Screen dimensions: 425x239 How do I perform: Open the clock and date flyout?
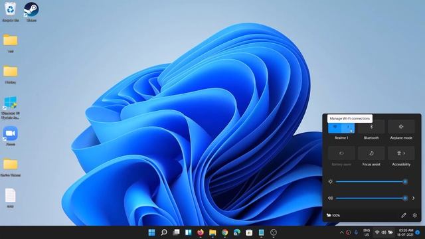coord(406,232)
